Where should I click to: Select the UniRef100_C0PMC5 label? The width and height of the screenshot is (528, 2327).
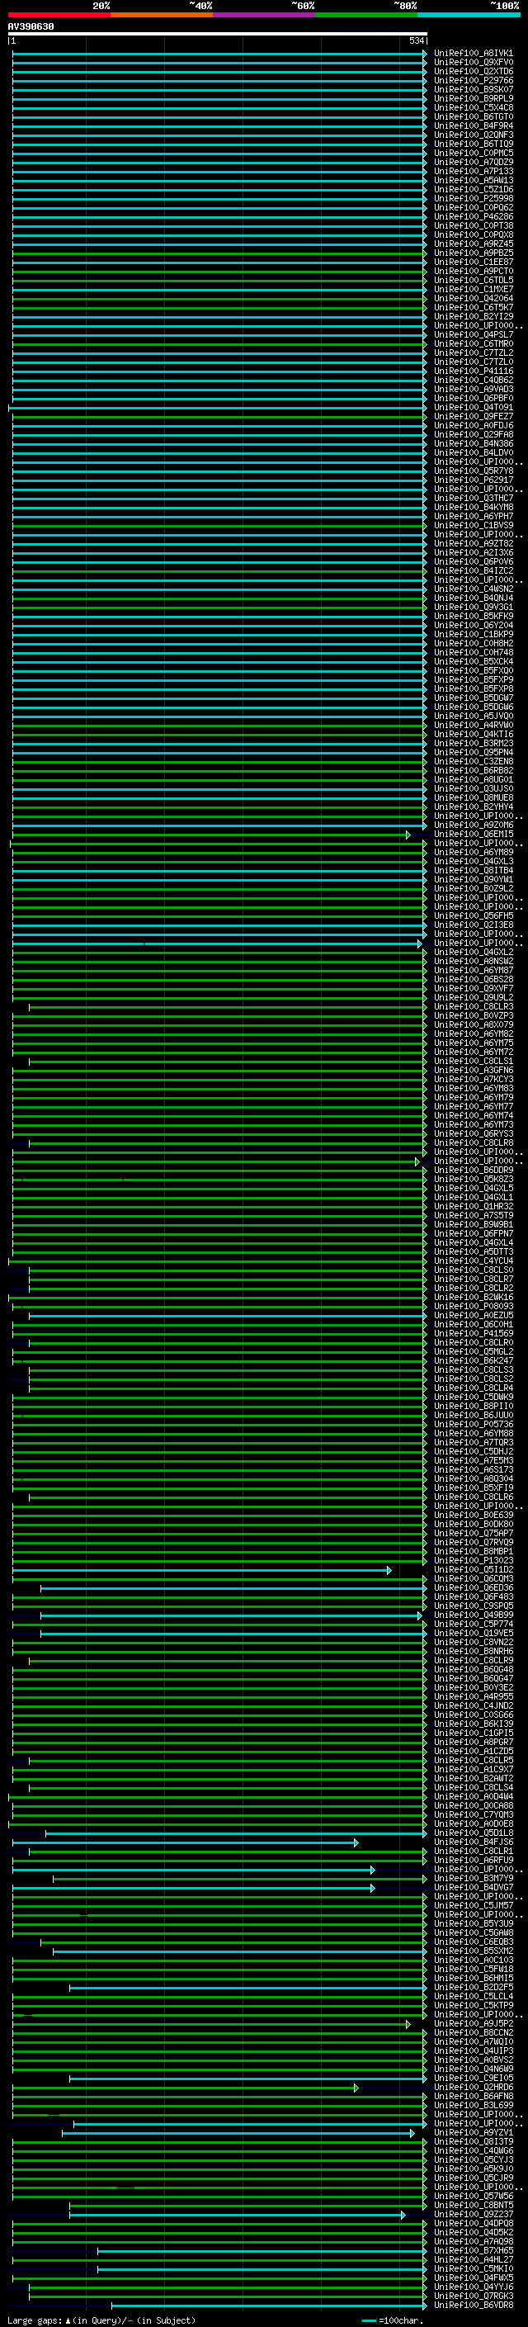pos(473,153)
